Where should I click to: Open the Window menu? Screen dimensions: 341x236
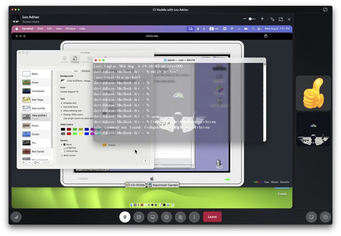(x=70, y=29)
